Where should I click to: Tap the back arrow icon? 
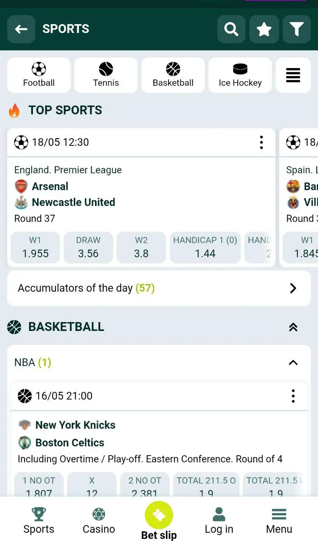(21, 29)
